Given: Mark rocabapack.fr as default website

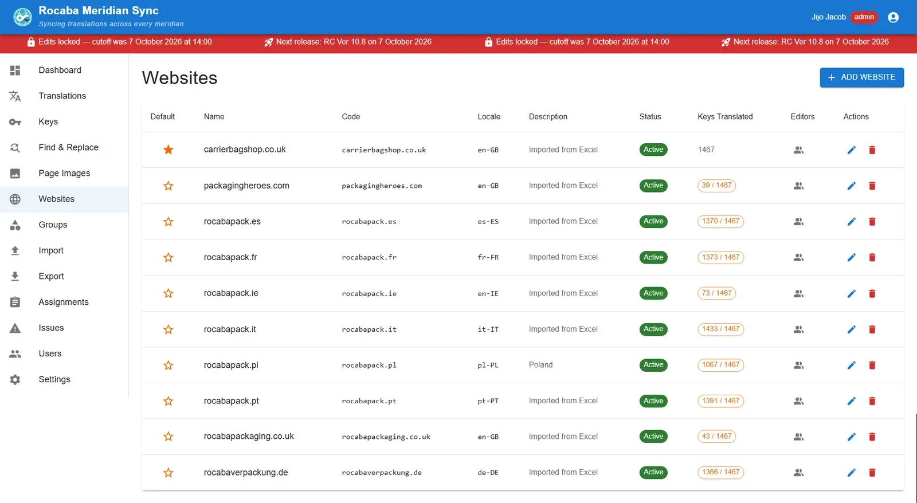Looking at the screenshot, I should pyautogui.click(x=168, y=258).
